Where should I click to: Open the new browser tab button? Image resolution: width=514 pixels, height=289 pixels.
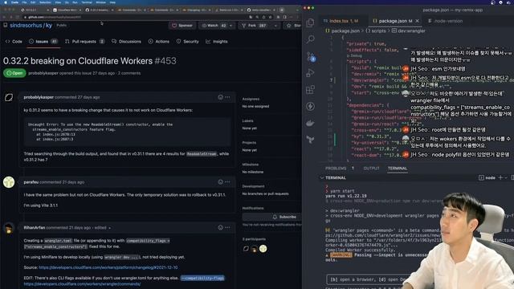[282, 10]
